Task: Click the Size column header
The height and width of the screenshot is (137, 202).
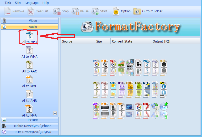Action: (x=103, y=41)
